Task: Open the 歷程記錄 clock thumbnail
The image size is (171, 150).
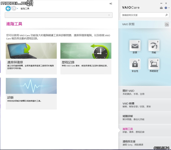Action: pyautogui.click(x=86, y=51)
